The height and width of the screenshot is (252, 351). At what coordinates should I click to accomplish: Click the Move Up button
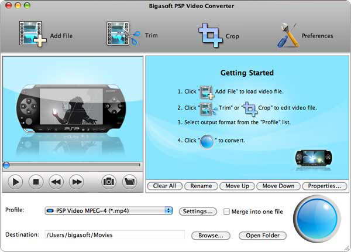point(237,186)
